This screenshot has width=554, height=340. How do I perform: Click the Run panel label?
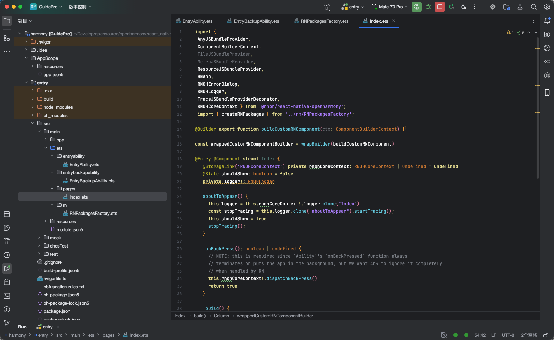(x=22, y=327)
